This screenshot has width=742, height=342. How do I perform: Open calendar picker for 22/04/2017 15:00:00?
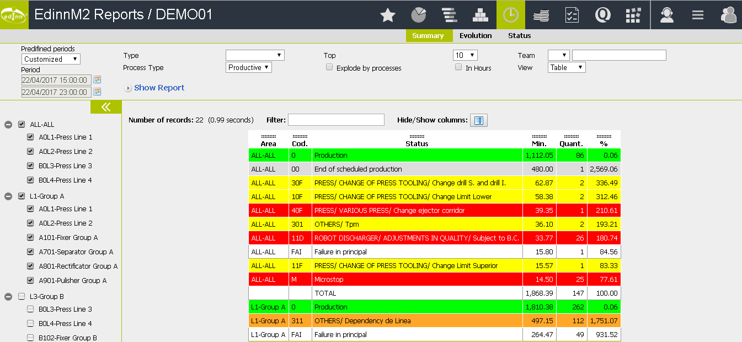pyautogui.click(x=97, y=80)
